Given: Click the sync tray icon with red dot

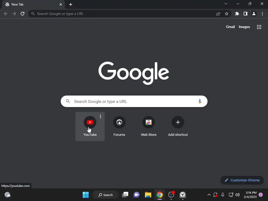Looking at the screenshot, I should [x=215, y=195].
